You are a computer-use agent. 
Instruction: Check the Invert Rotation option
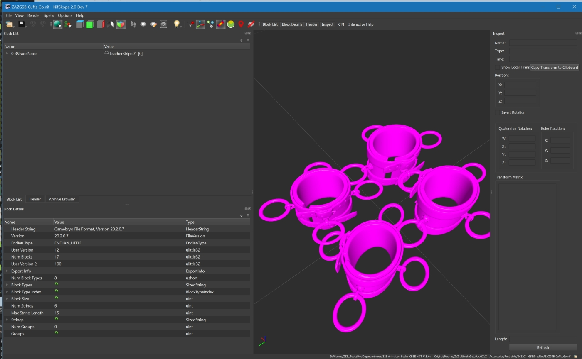click(x=498, y=112)
